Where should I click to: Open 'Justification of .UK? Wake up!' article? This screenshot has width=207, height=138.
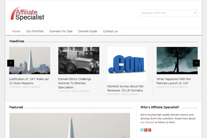[29, 81]
